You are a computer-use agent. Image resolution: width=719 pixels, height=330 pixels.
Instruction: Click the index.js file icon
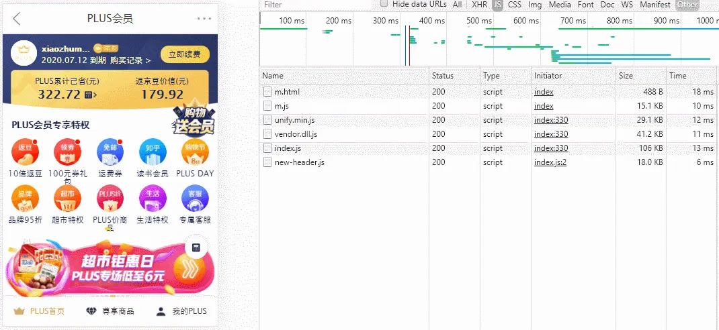[267, 148]
